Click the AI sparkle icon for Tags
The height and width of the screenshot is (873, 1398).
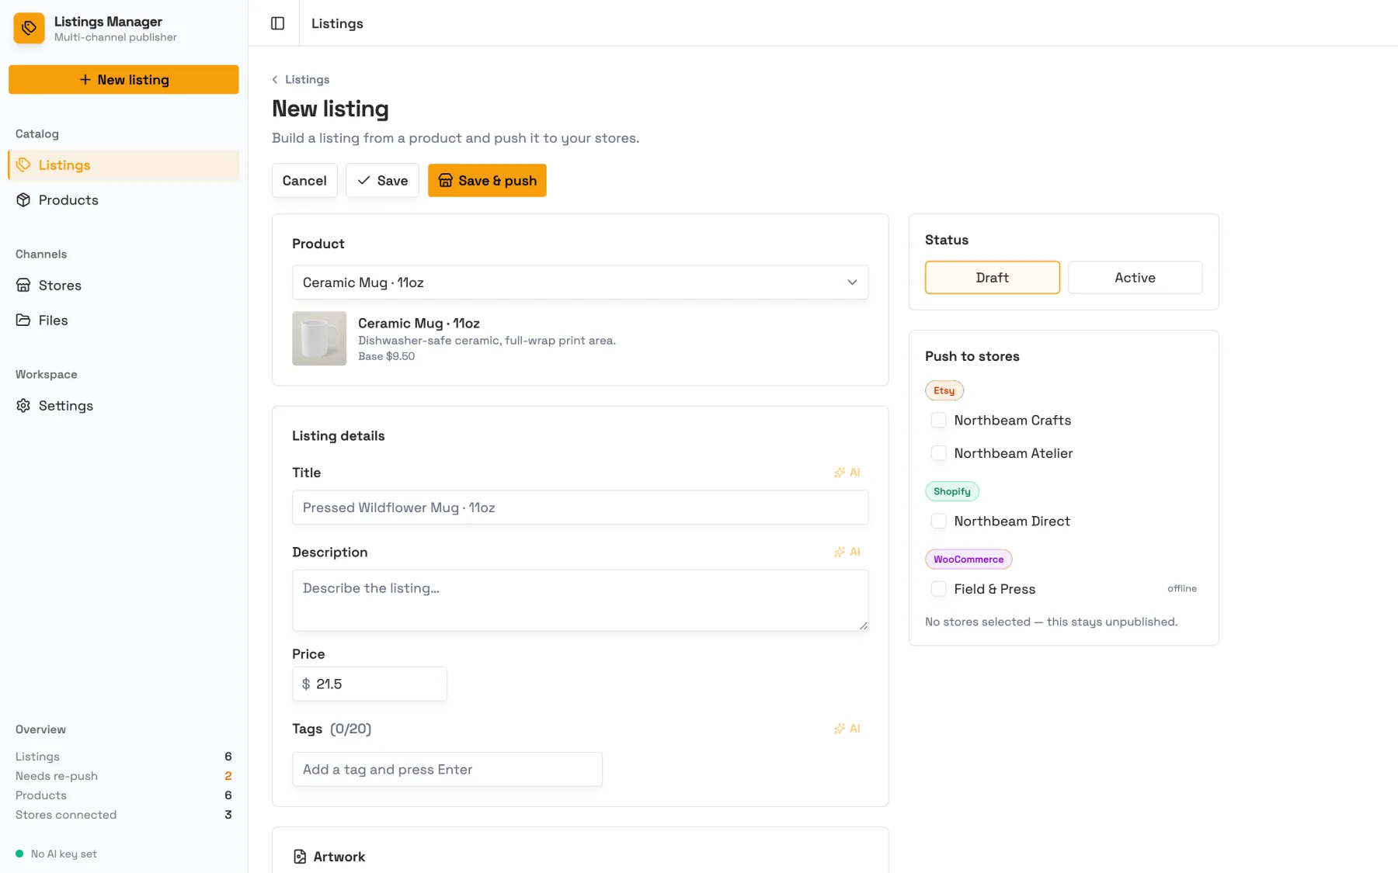pos(840,728)
